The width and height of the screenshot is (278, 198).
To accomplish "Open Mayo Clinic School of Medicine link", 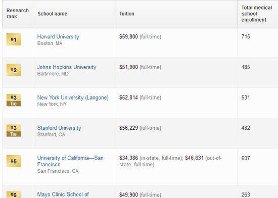I will (63, 194).
